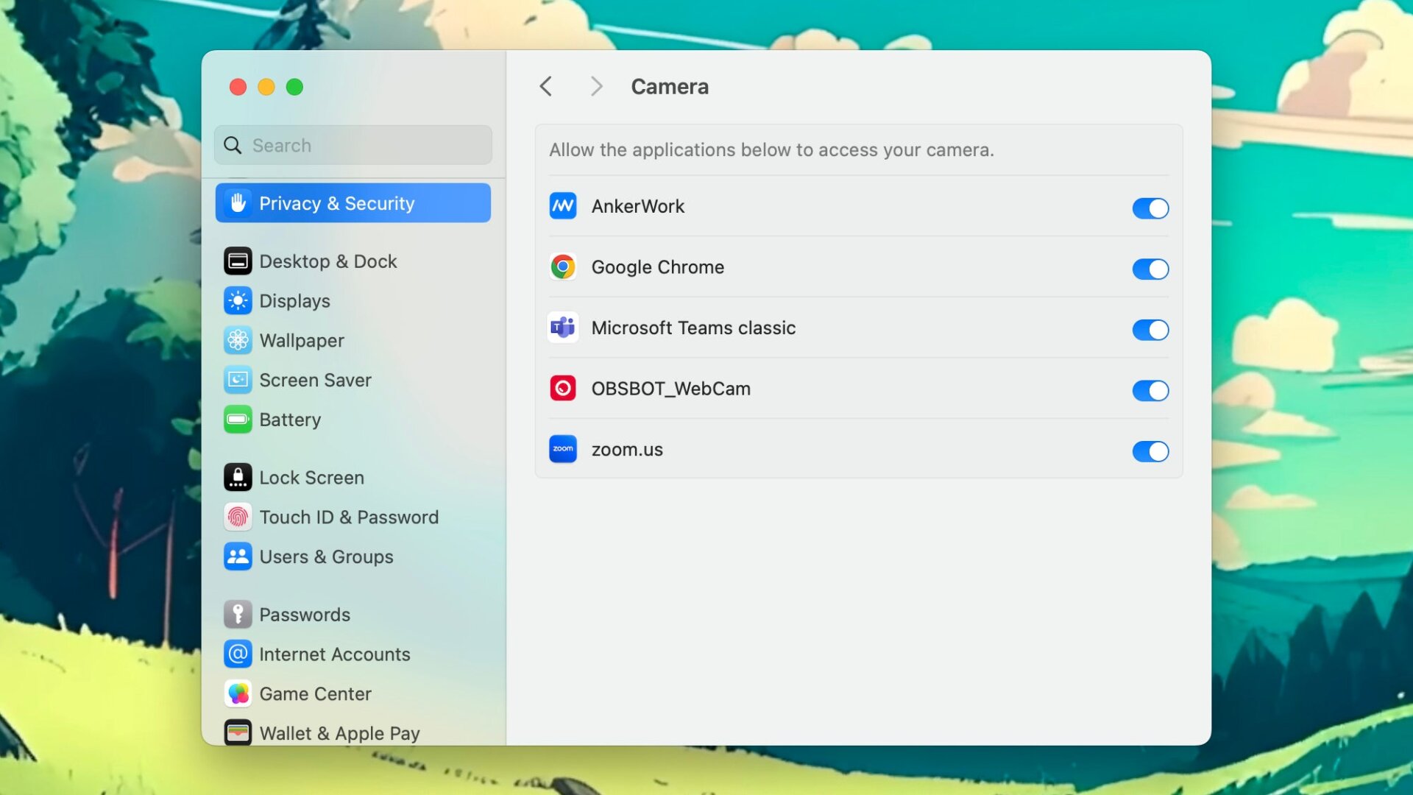The width and height of the screenshot is (1413, 795).
Task: Select Privacy & Security in sidebar
Action: point(353,203)
